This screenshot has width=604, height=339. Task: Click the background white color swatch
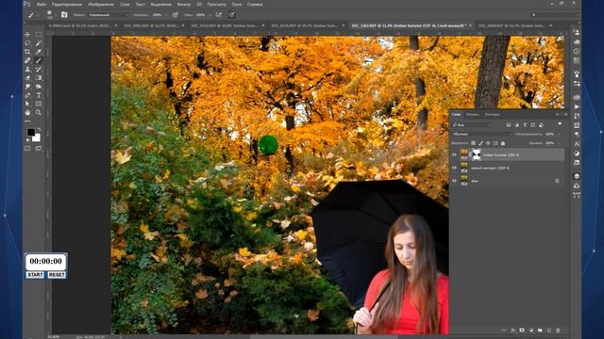37,138
